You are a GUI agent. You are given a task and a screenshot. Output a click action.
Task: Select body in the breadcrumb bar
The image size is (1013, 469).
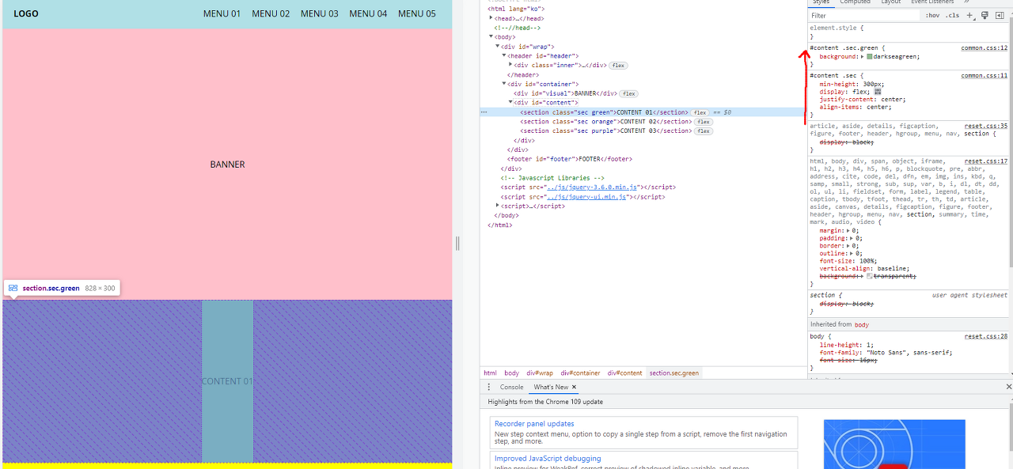click(x=512, y=373)
